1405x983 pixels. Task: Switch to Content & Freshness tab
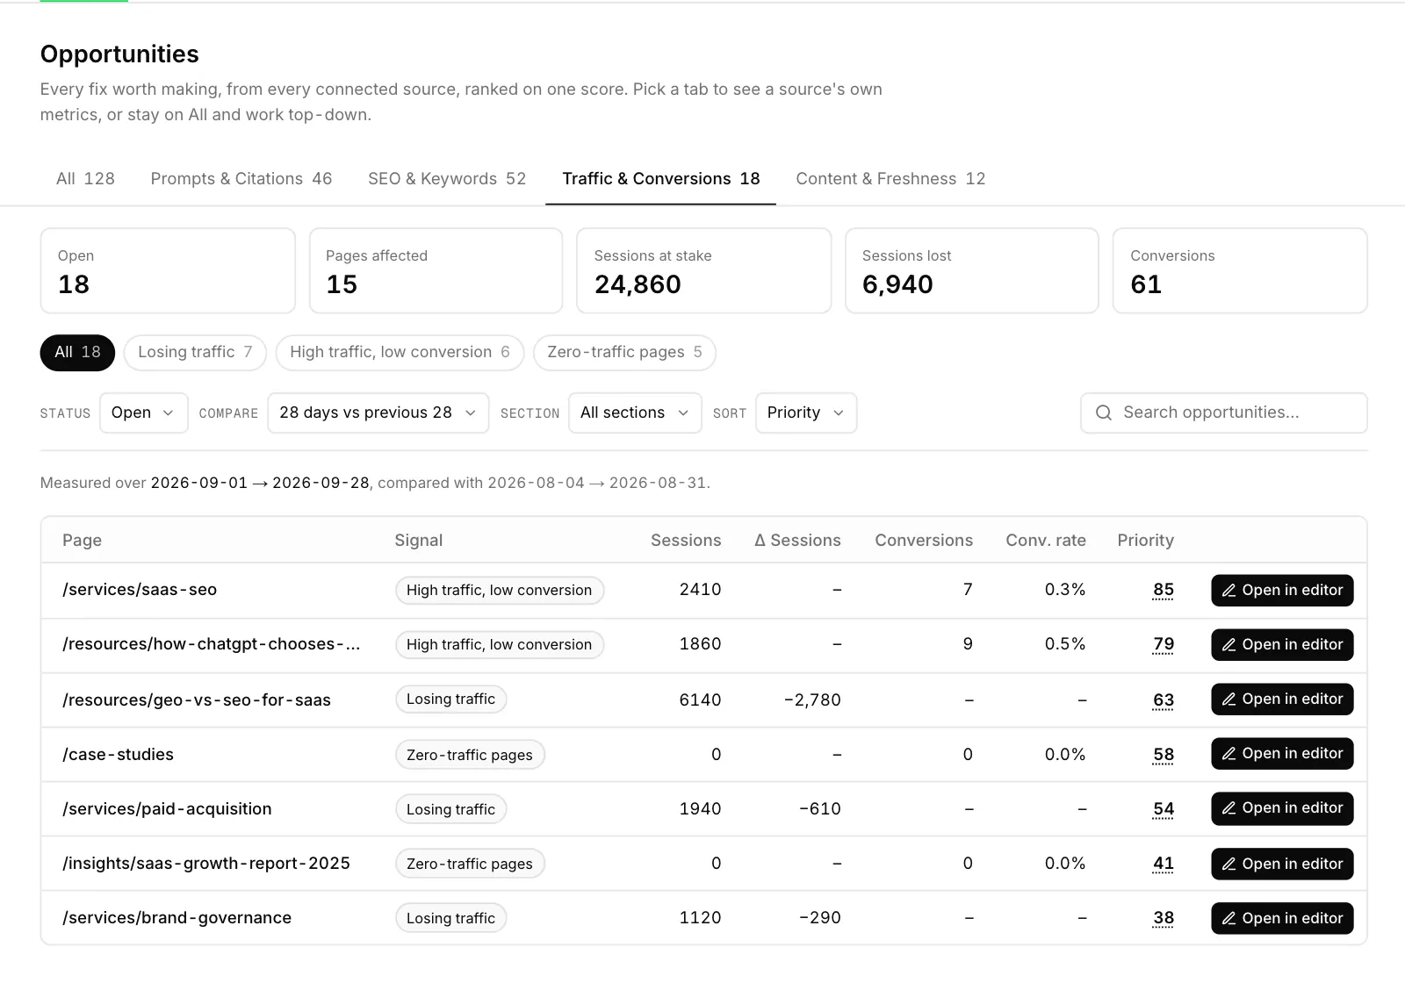(x=890, y=179)
